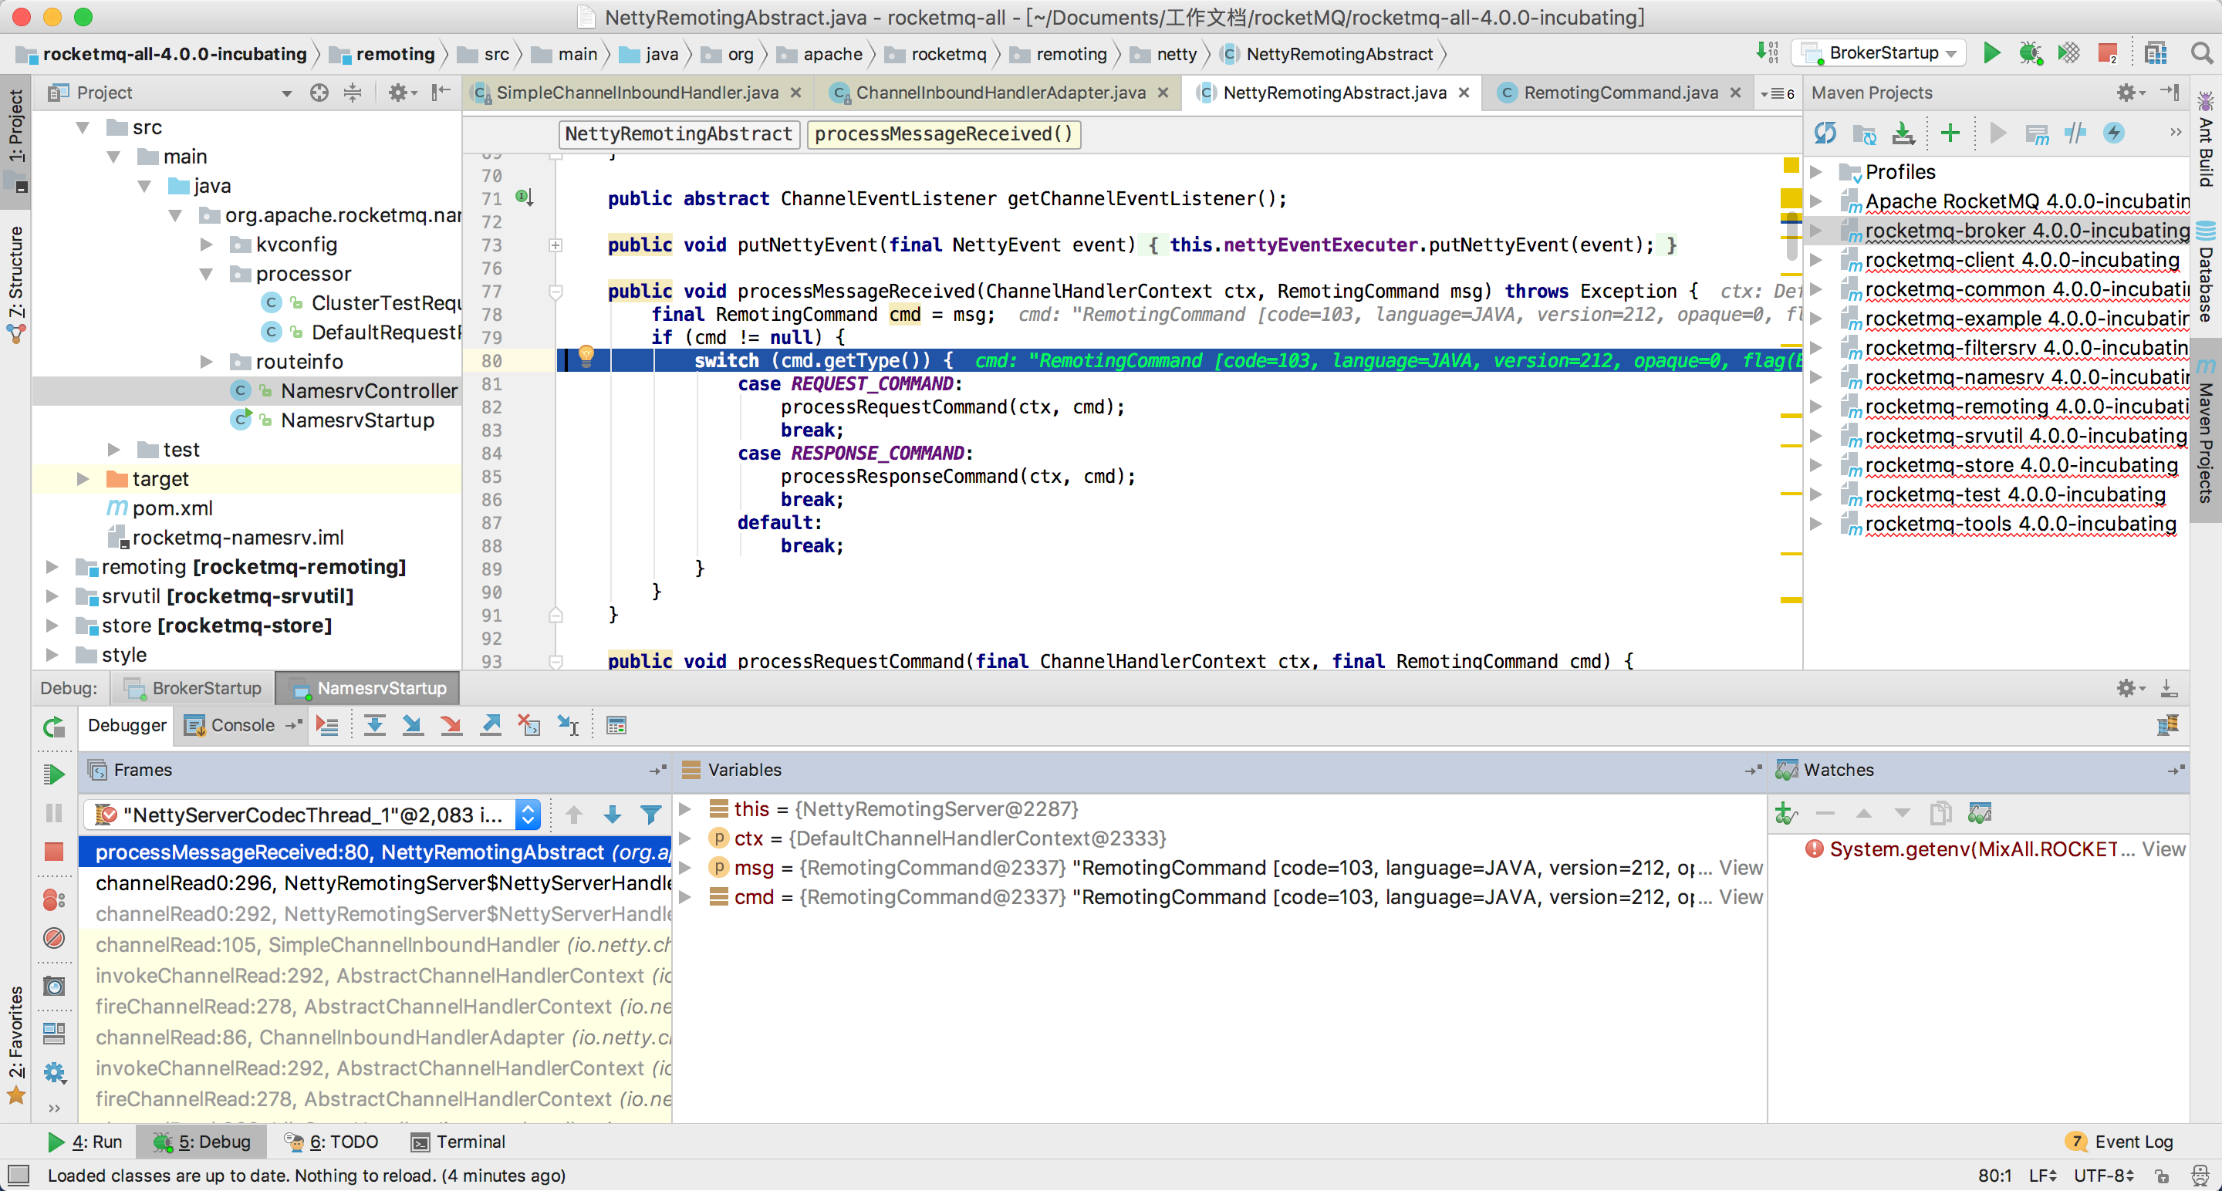Toggle the frames filter funnel icon
Viewport: 2222px width, 1191px height.
click(651, 814)
